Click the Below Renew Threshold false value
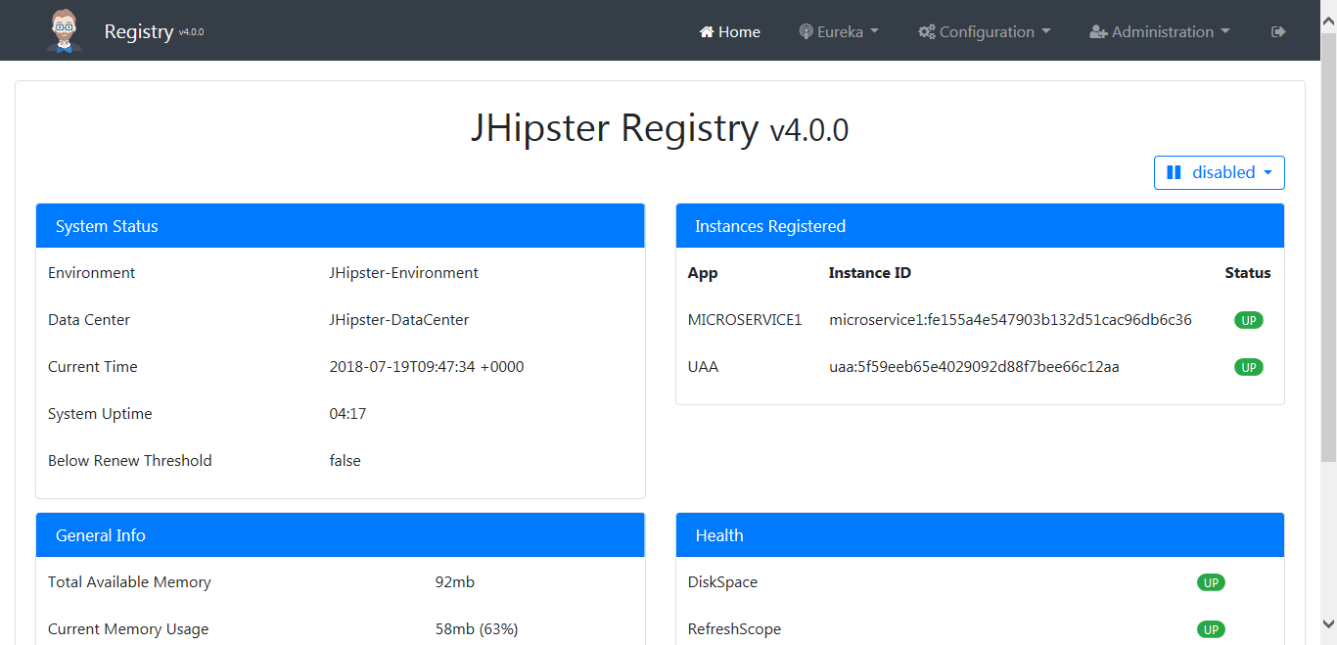The width and height of the screenshot is (1337, 645). tap(345, 461)
